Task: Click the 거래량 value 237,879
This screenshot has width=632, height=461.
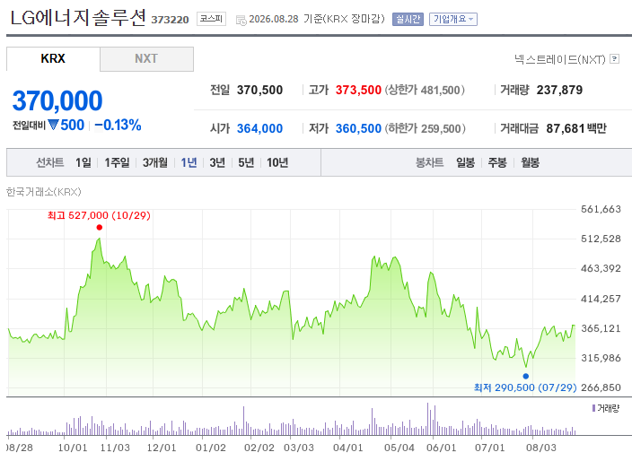Action: [x=559, y=90]
